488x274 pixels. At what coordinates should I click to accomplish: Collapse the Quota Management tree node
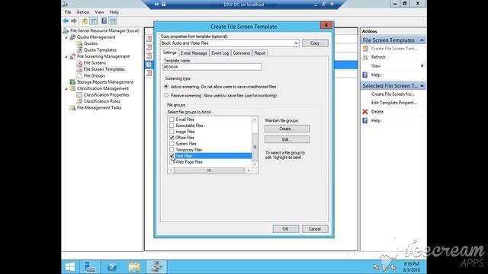point(66,37)
